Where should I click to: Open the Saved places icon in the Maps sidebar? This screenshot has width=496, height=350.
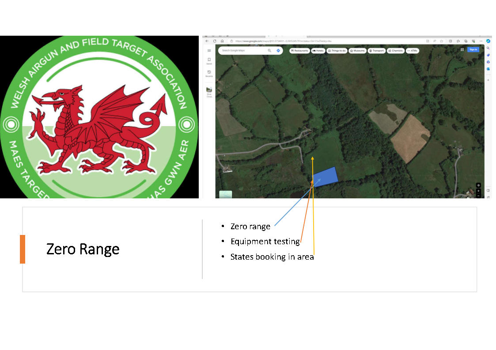coord(209,60)
